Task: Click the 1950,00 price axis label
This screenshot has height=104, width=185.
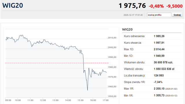Action: click(x=112, y=96)
